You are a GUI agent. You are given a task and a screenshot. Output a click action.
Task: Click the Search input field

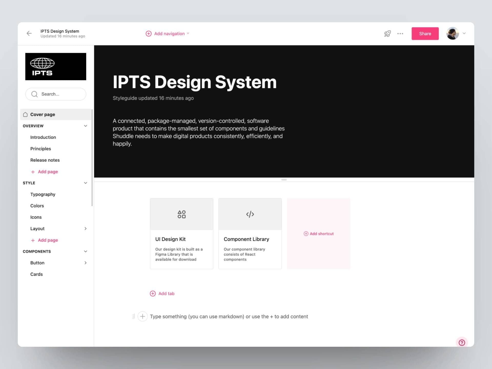pyautogui.click(x=56, y=94)
